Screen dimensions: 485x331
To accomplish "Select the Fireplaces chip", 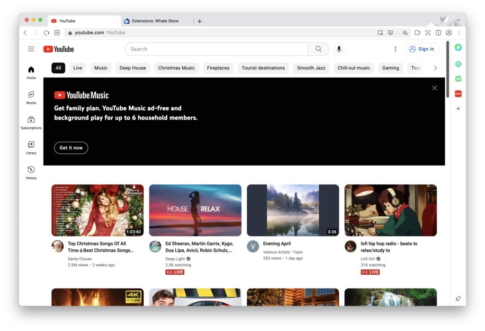I will (x=218, y=68).
